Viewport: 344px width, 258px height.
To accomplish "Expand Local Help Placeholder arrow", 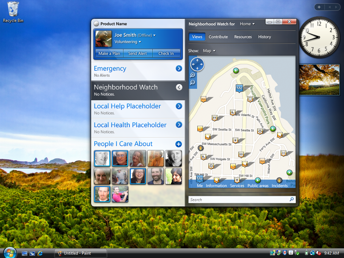I will (x=179, y=106).
